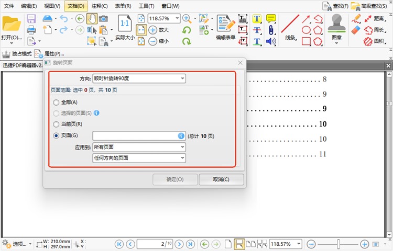The width and height of the screenshot is (393, 251).
Task: Select the yellow sticky note comment tool
Action: point(271,18)
